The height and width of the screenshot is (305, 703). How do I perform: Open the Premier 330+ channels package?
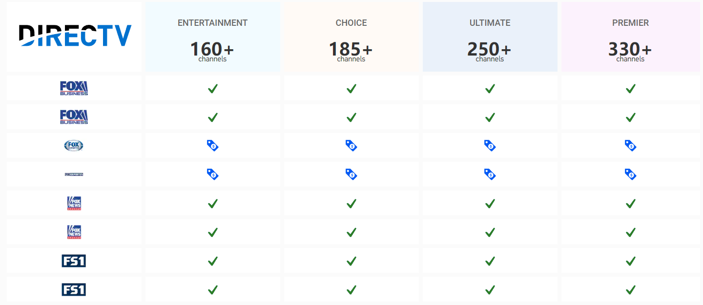(x=630, y=38)
